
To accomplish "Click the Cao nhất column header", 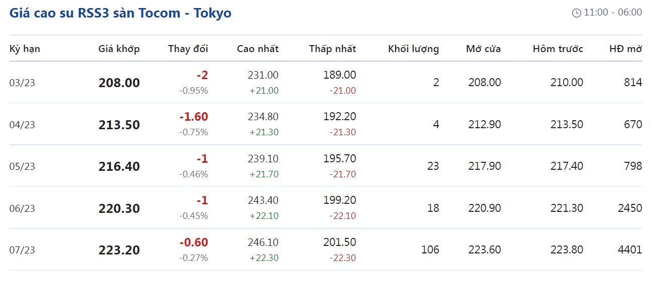I will point(257,49).
